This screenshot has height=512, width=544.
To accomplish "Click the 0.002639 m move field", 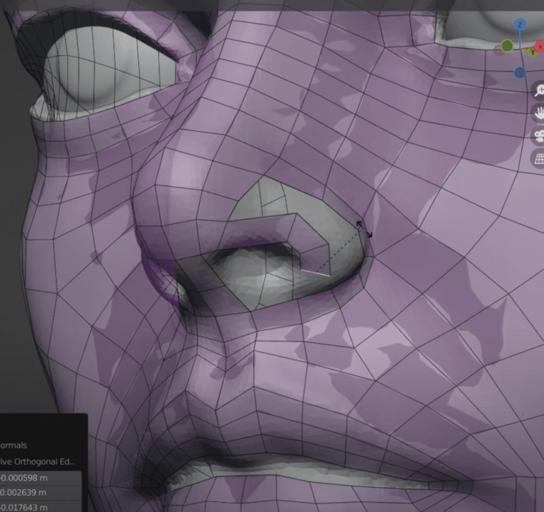I will point(40,493).
